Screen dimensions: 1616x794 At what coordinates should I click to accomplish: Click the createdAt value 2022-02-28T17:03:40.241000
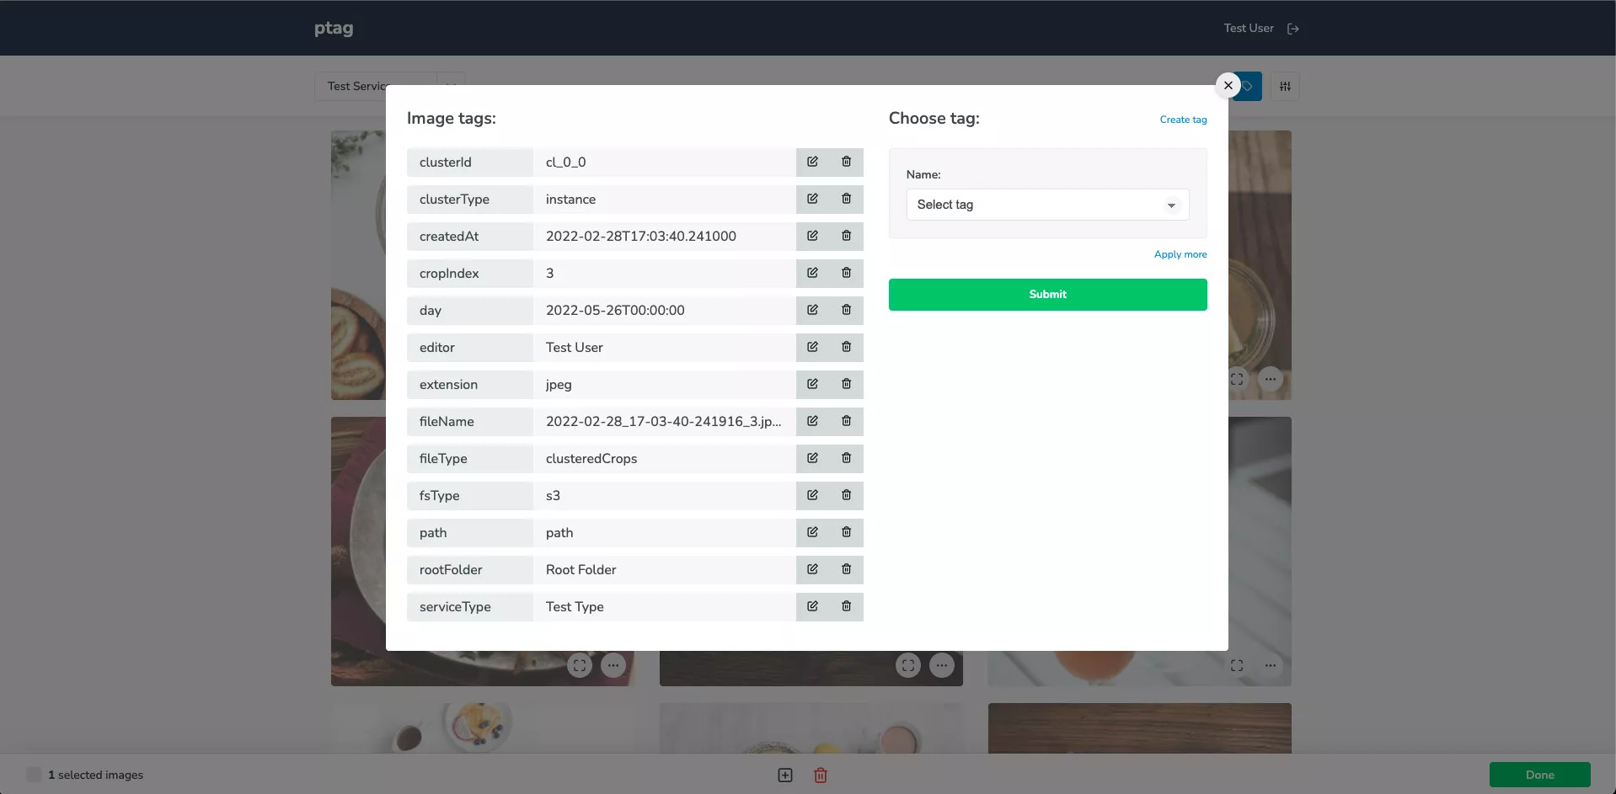641,236
